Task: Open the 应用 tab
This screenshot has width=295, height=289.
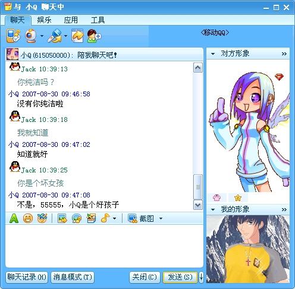Action: 71,20
